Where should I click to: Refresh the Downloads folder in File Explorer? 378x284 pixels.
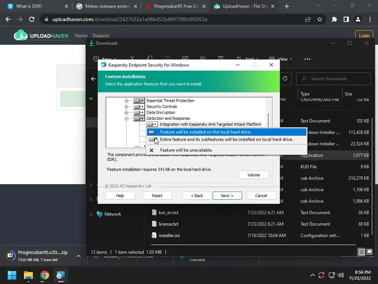[x=285, y=78]
